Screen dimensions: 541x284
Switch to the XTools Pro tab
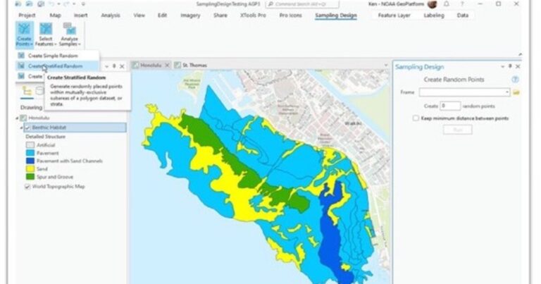pyautogui.click(x=253, y=16)
